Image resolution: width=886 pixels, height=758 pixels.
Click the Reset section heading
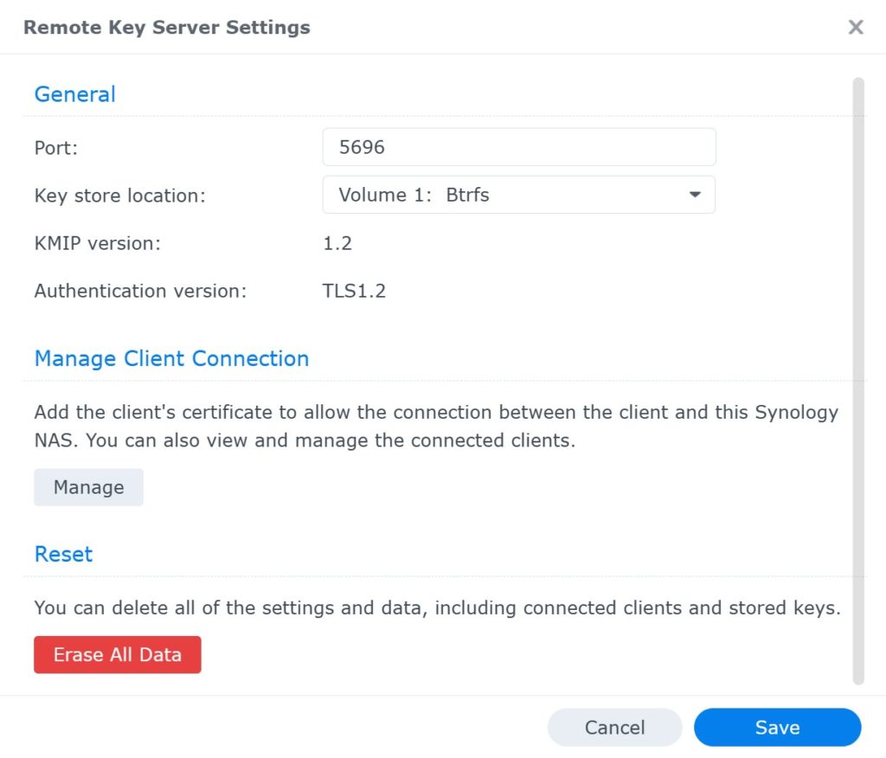click(63, 554)
